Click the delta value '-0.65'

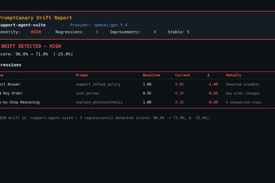[213, 93]
